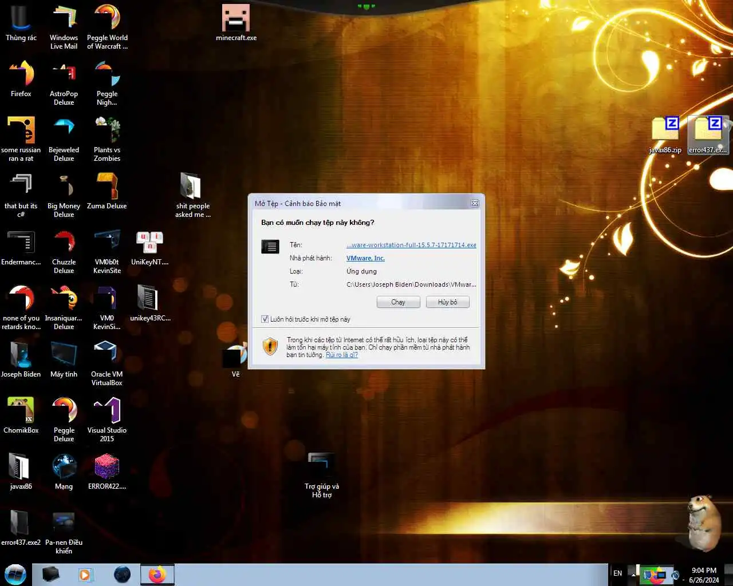
Task: Open the Windows Start menu
Action: click(x=15, y=574)
